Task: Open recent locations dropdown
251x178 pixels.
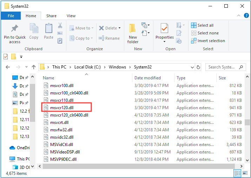Action: click(26, 67)
